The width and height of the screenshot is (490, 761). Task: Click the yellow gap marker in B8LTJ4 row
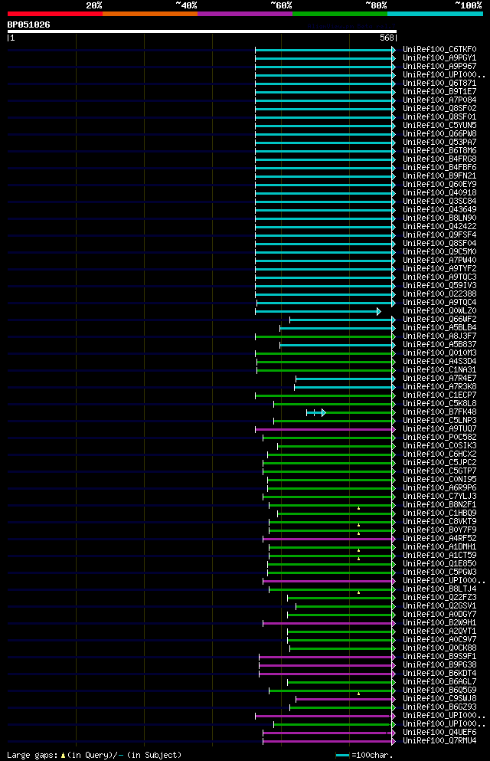358,592
